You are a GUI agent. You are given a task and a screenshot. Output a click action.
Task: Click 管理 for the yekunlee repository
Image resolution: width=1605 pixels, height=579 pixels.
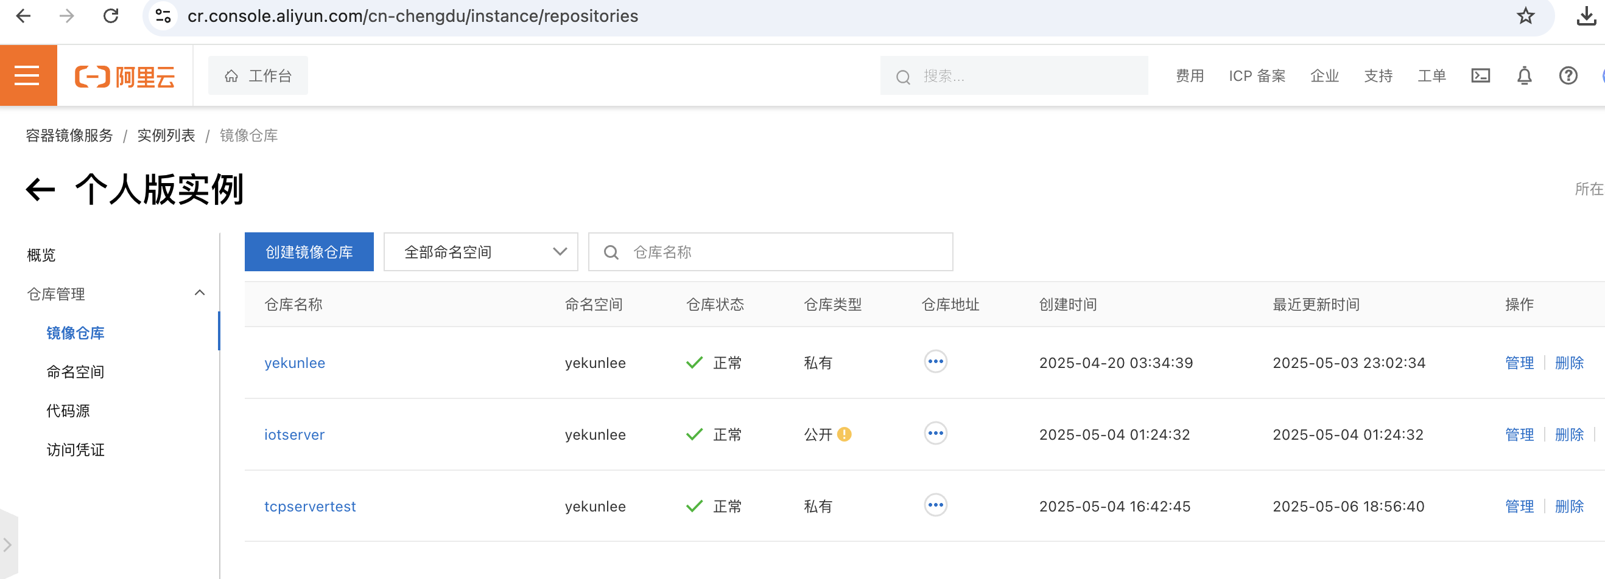pyautogui.click(x=1519, y=363)
